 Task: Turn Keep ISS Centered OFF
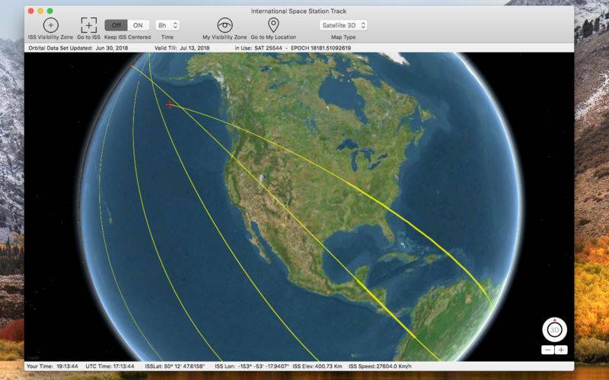coord(116,25)
